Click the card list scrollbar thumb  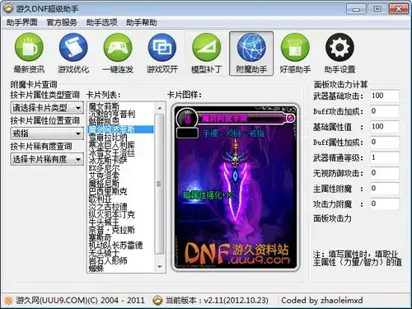[x=160, y=184]
